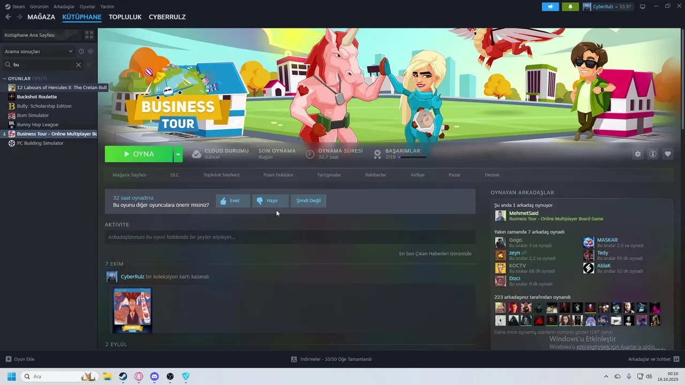
Task: Show game info via the i icon
Action: 653,154
